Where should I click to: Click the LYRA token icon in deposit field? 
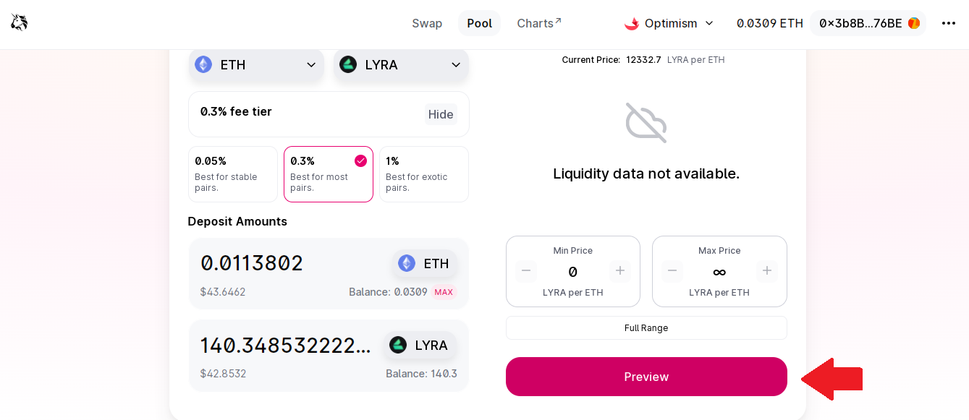click(x=398, y=345)
